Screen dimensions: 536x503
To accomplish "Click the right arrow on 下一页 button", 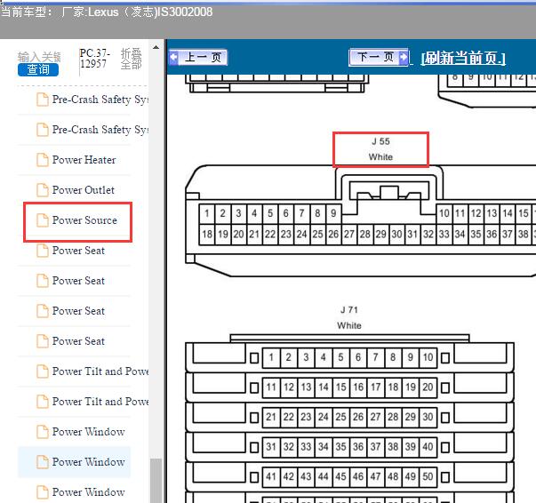I will (404, 57).
